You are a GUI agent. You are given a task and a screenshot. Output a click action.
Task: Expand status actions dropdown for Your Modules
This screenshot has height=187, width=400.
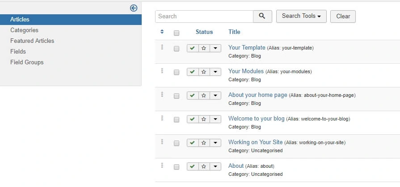[215, 72]
